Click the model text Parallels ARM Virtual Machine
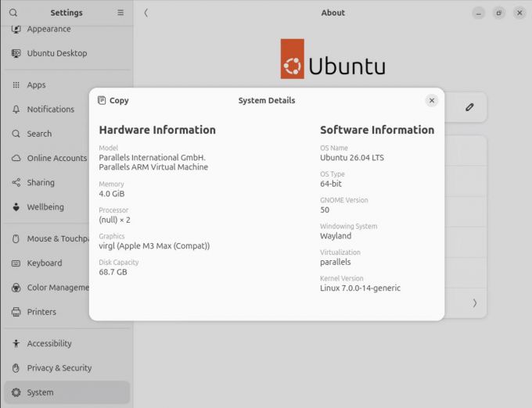532x408 pixels. point(153,167)
